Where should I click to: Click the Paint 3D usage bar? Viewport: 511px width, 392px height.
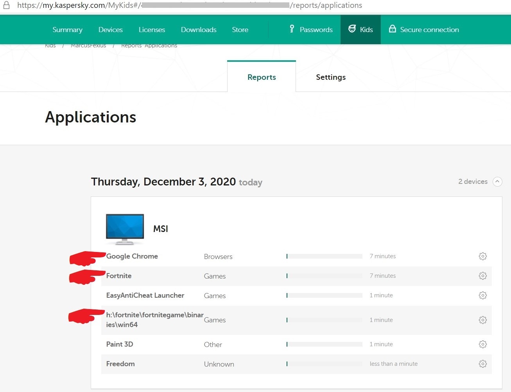pyautogui.click(x=324, y=344)
